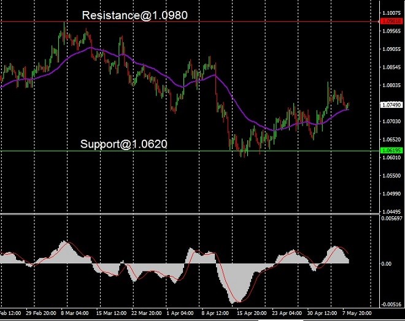Click the 8 Mar 04:00 time label

pyautogui.click(x=75, y=313)
